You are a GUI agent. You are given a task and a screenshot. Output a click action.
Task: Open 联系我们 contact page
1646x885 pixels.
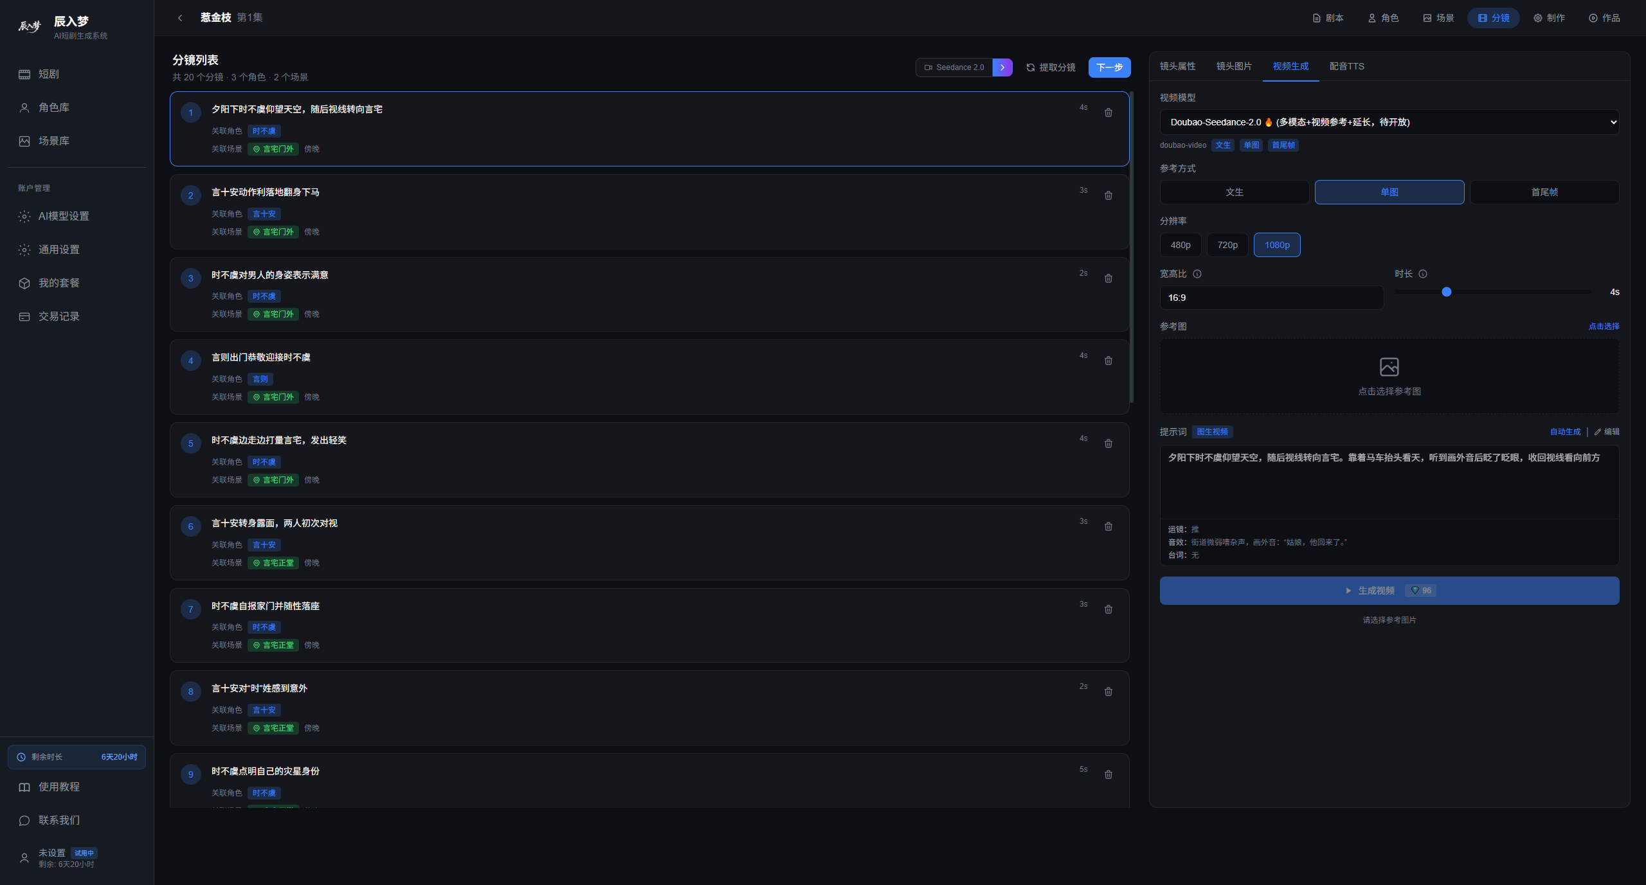(x=77, y=820)
